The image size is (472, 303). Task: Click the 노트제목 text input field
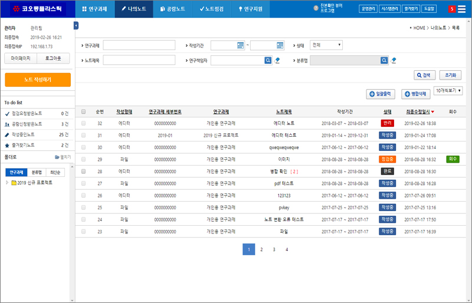point(139,60)
